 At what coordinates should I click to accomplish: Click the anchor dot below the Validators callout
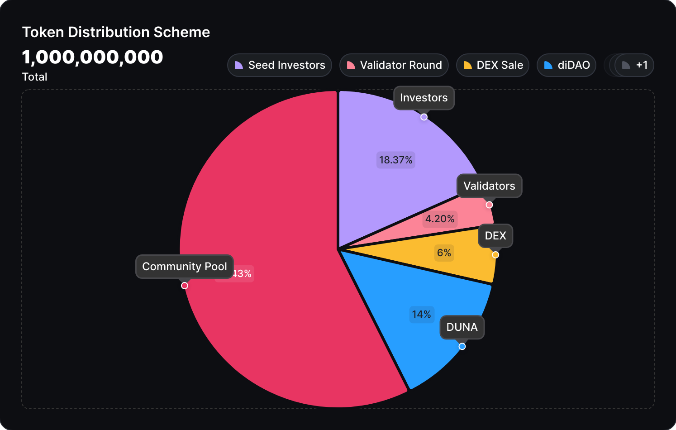[489, 205]
